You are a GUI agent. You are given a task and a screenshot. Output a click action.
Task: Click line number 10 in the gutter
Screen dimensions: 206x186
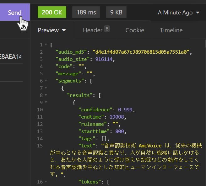(x=40, y=110)
